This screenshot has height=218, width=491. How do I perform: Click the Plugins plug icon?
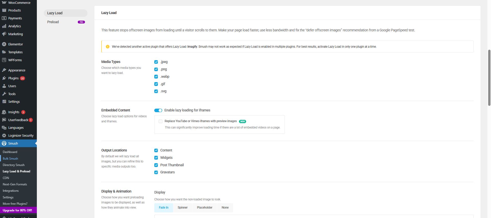coord(4,78)
